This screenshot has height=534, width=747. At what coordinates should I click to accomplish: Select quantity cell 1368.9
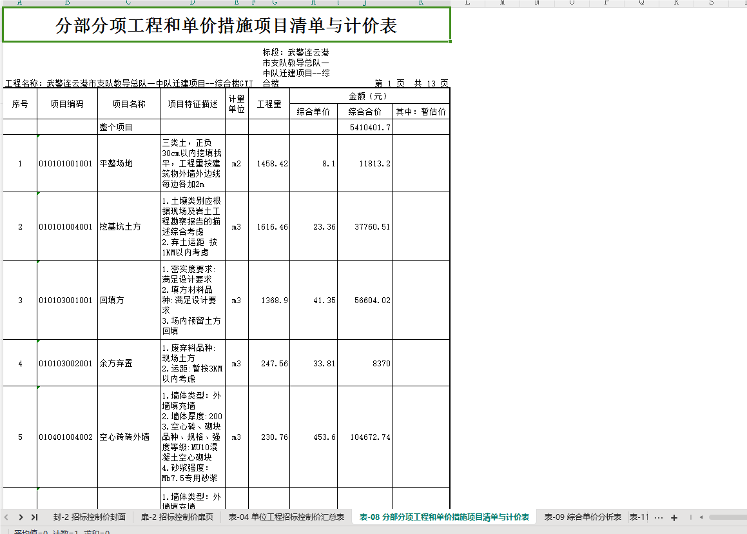pyautogui.click(x=269, y=300)
